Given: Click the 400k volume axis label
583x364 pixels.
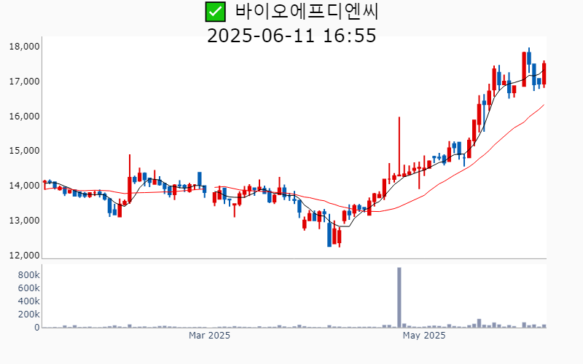Looking at the screenshot, I should click(x=28, y=301).
